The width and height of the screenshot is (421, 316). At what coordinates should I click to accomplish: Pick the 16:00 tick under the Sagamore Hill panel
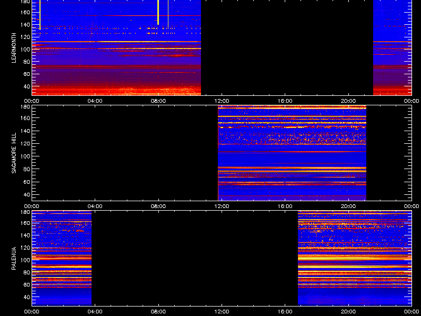[285, 206]
